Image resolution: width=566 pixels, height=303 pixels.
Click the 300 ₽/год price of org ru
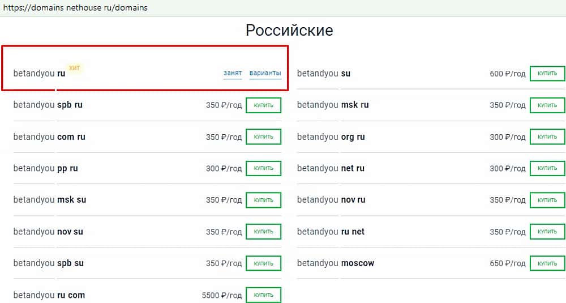coord(508,137)
